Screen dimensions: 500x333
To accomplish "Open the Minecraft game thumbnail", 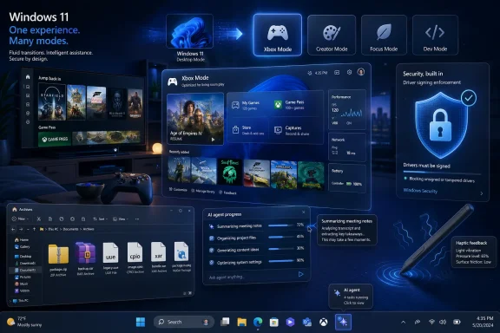I will 284,174.
